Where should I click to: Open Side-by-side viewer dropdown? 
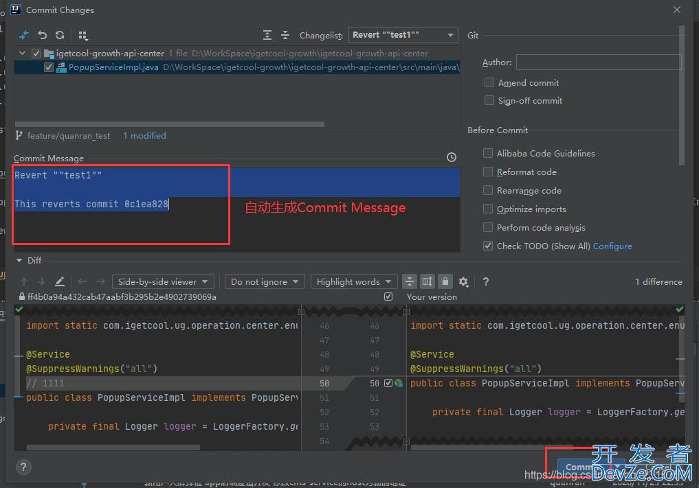tap(163, 281)
